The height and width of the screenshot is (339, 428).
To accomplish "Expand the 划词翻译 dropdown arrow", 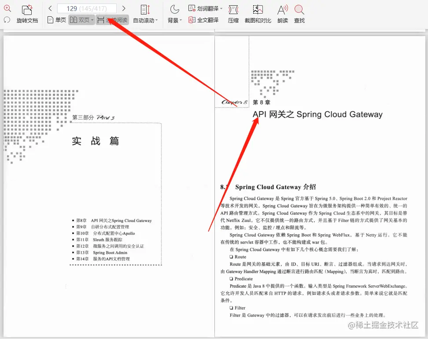I will 221,9.
